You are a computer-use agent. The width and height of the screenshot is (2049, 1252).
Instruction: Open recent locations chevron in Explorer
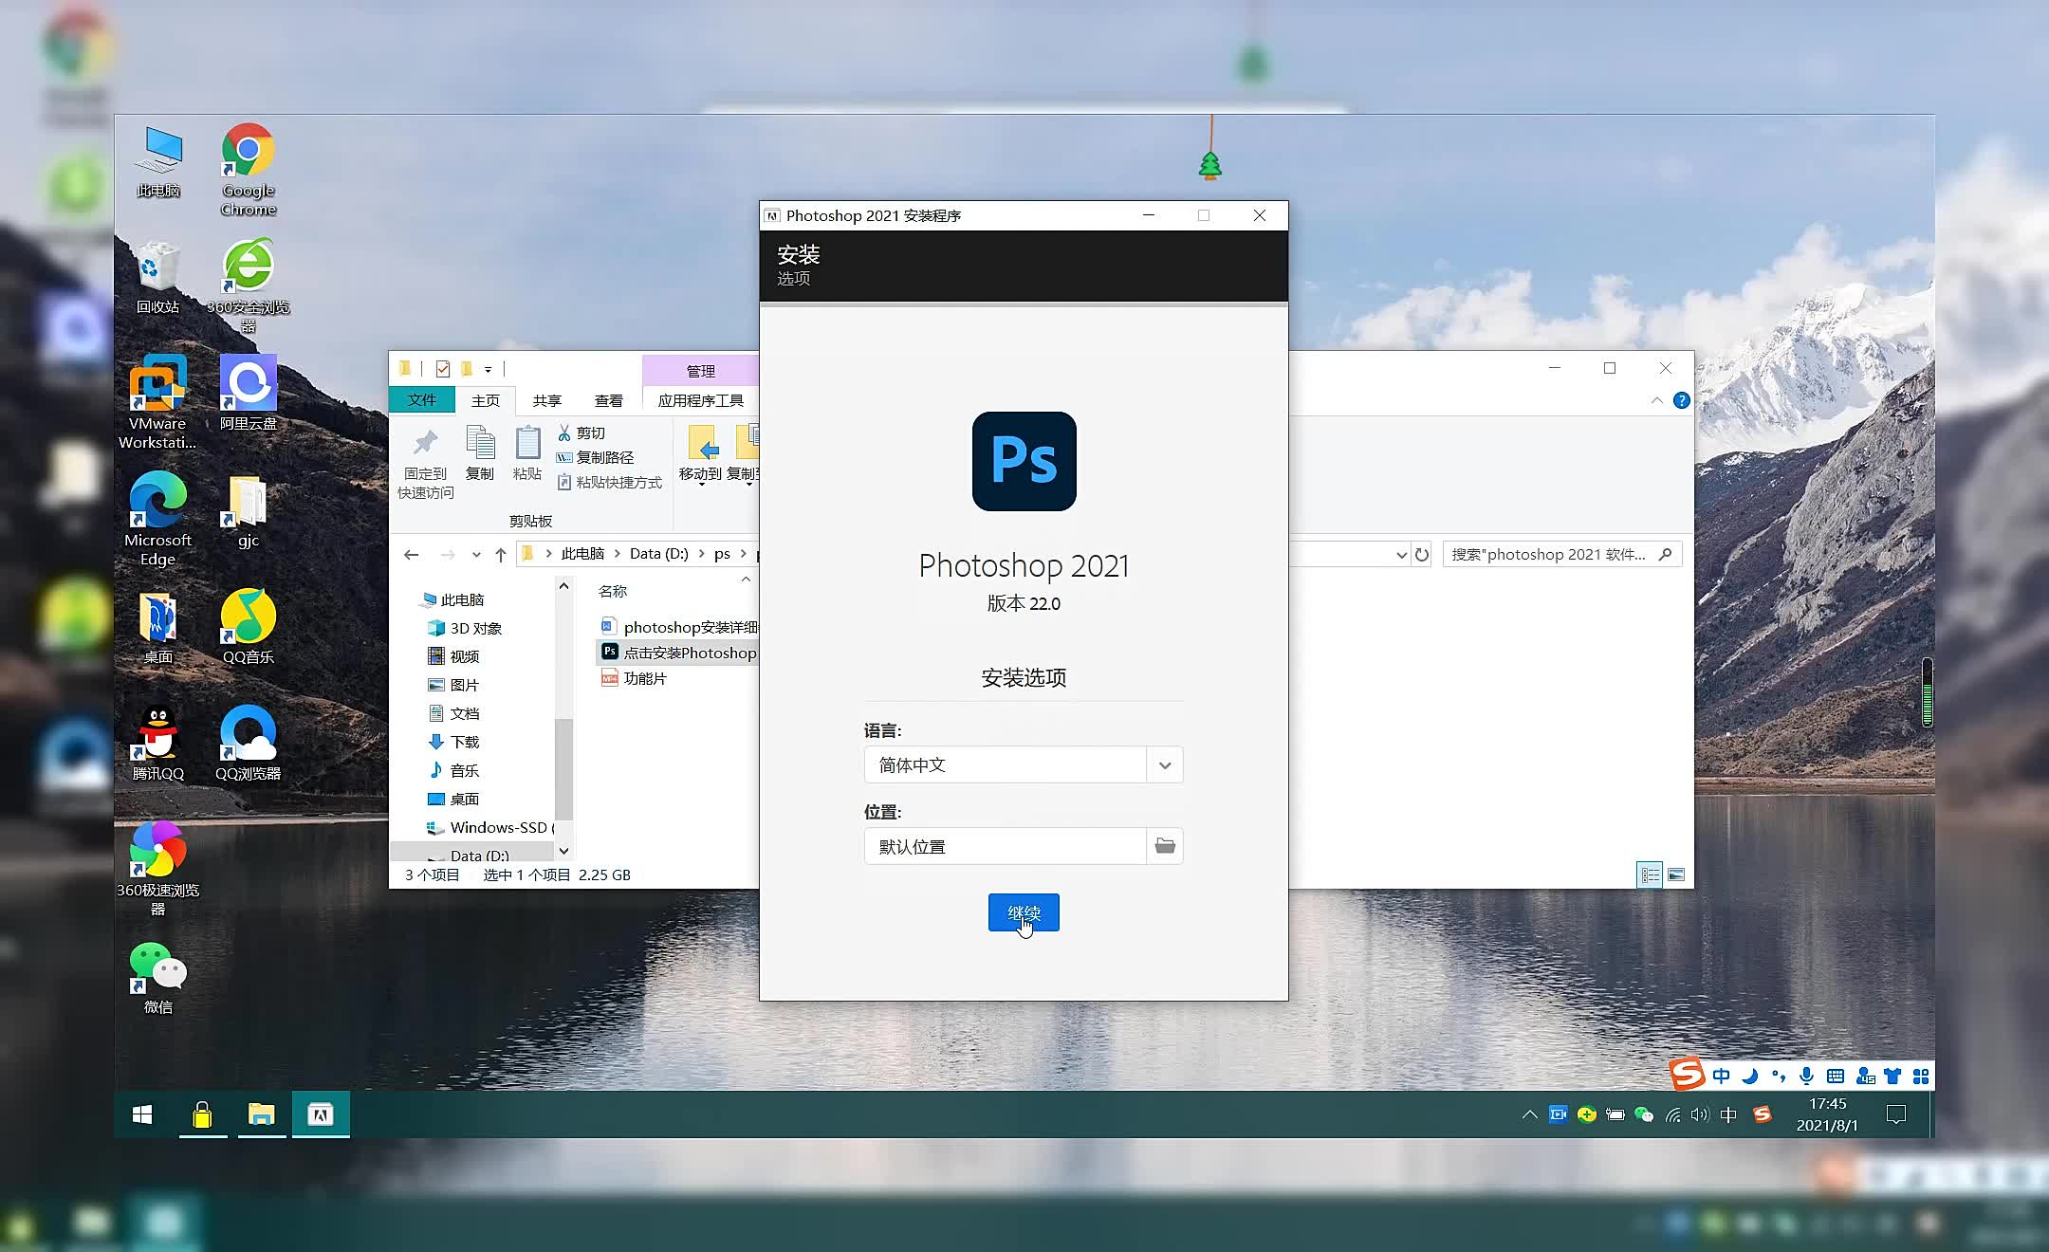[x=476, y=555]
